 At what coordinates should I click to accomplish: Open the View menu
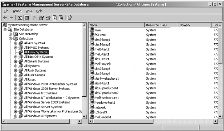pos(29,11)
